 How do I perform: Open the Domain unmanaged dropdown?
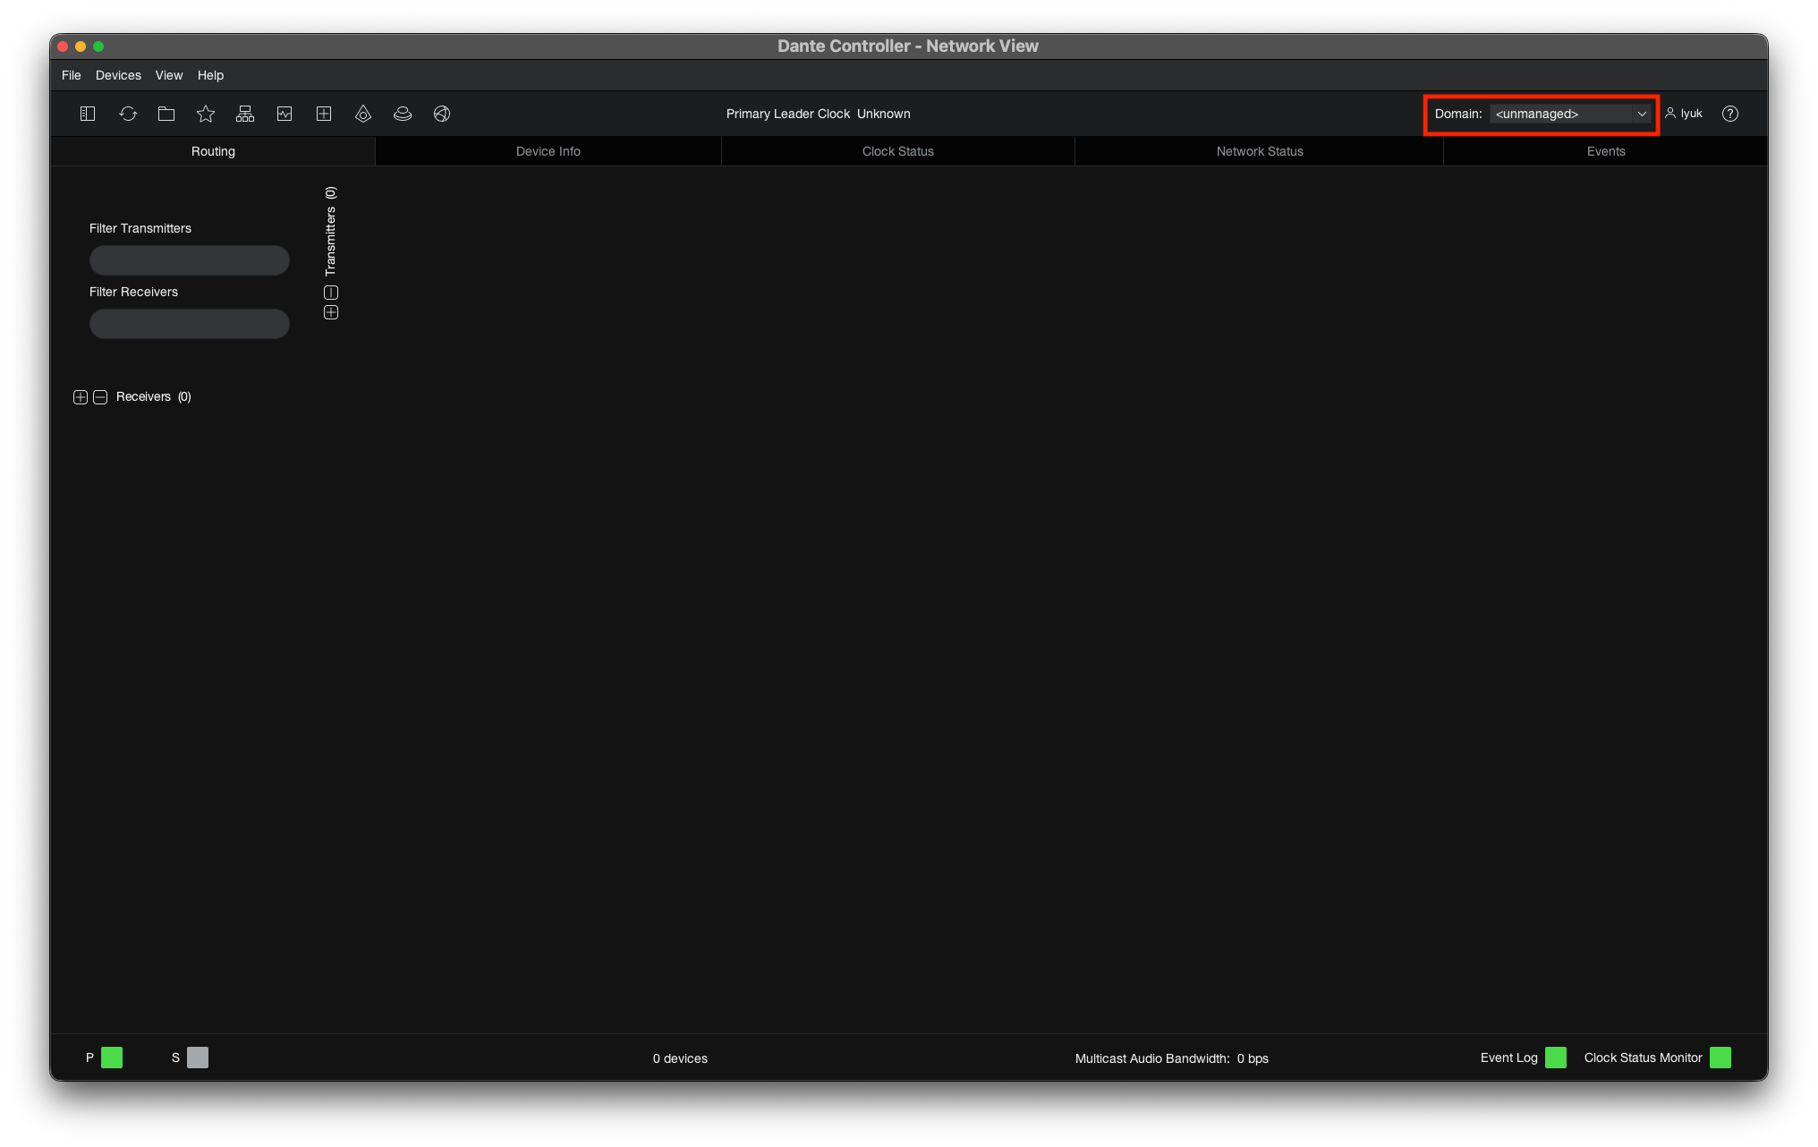pyautogui.click(x=1570, y=114)
